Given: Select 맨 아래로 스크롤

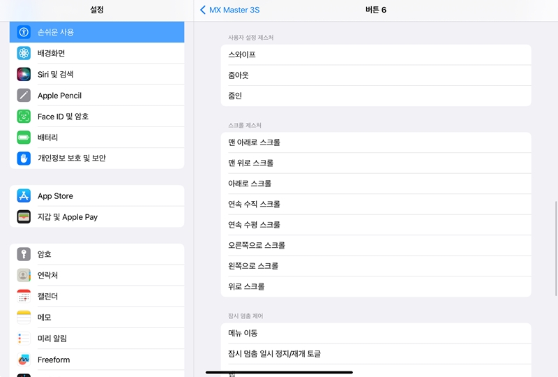Looking at the screenshot, I should 376,142.
